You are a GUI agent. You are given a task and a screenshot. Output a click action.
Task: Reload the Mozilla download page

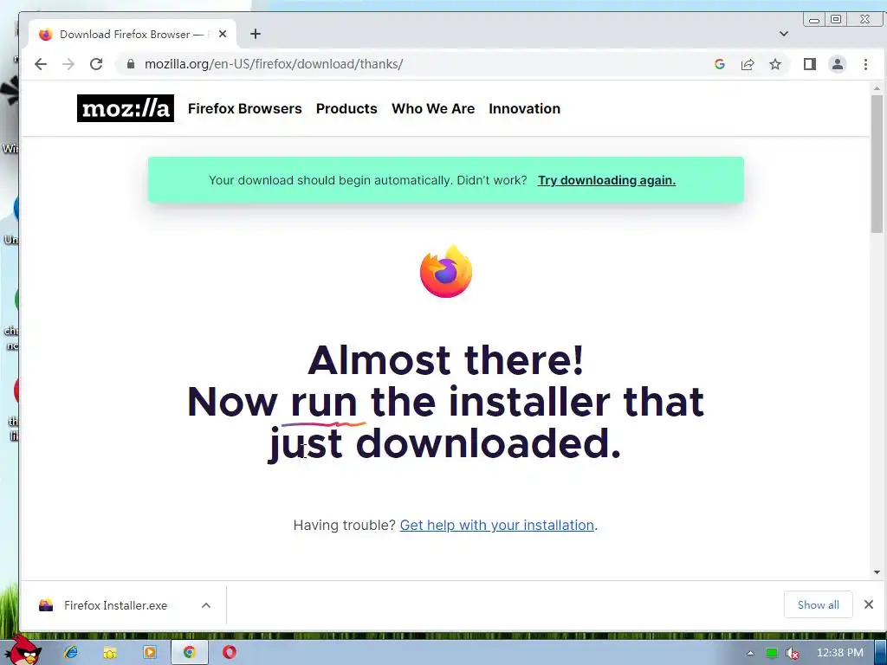[96, 64]
